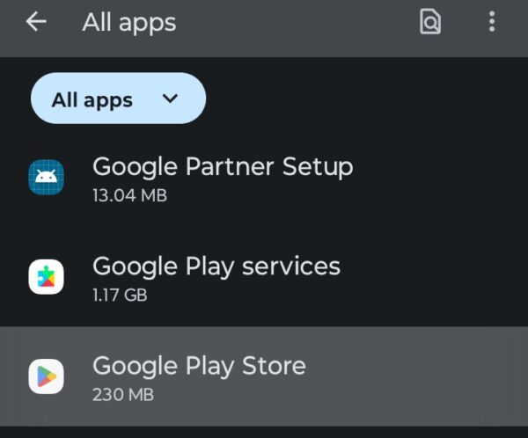528x438 pixels.
Task: Click the 1.17 GB size text
Action: pos(120,295)
